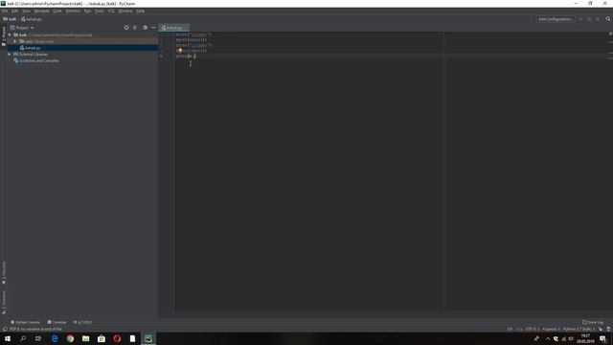Open the Window menu
This screenshot has height=345, width=613.
pos(125,11)
